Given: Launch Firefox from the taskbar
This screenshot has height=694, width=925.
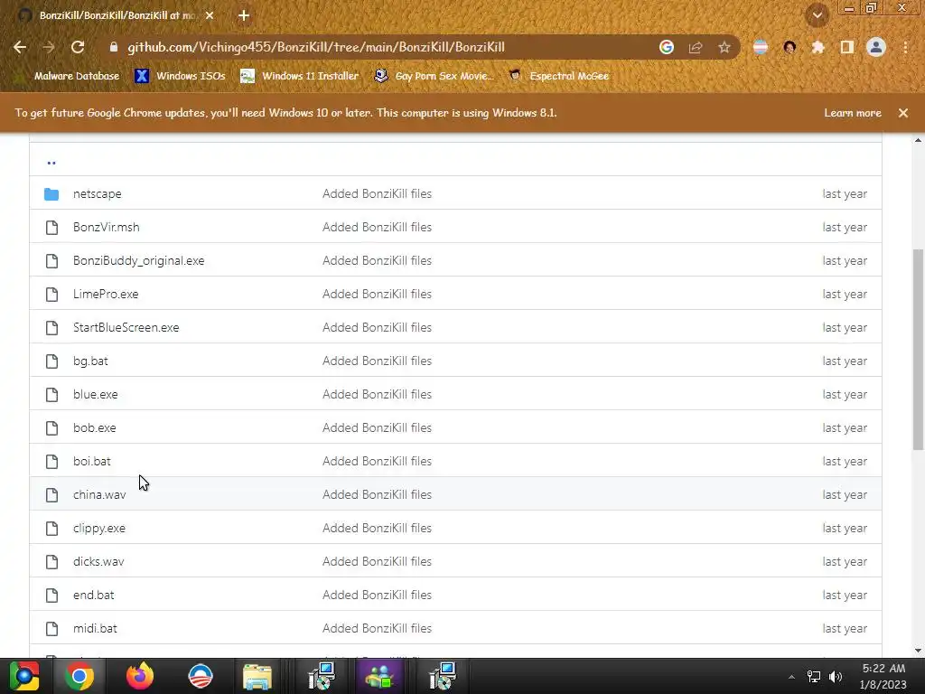Looking at the screenshot, I should 140,676.
